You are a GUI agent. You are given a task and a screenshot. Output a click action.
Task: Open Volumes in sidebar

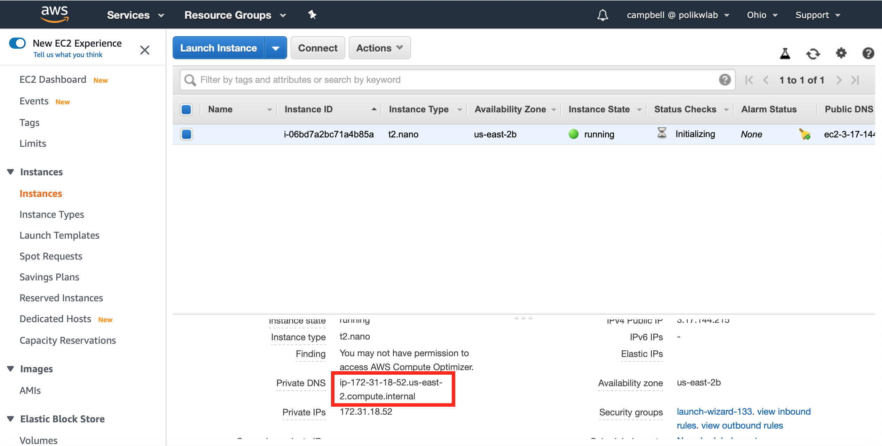38,440
